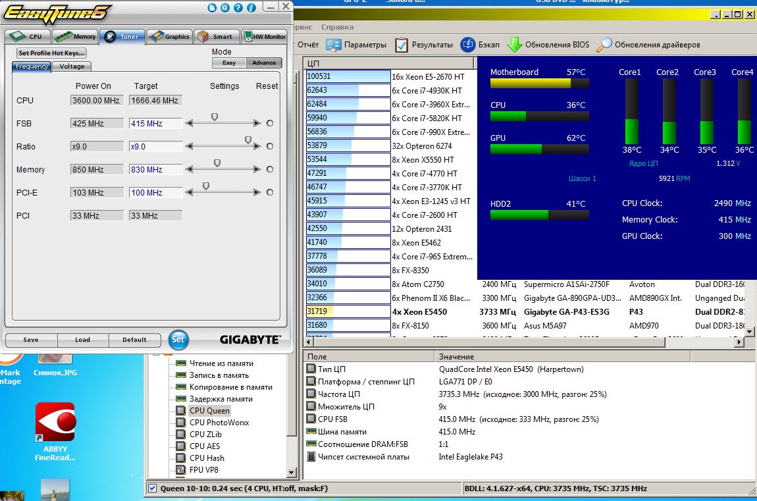Click the FSB target input field
The height and width of the screenshot is (501, 757).
tap(155, 124)
